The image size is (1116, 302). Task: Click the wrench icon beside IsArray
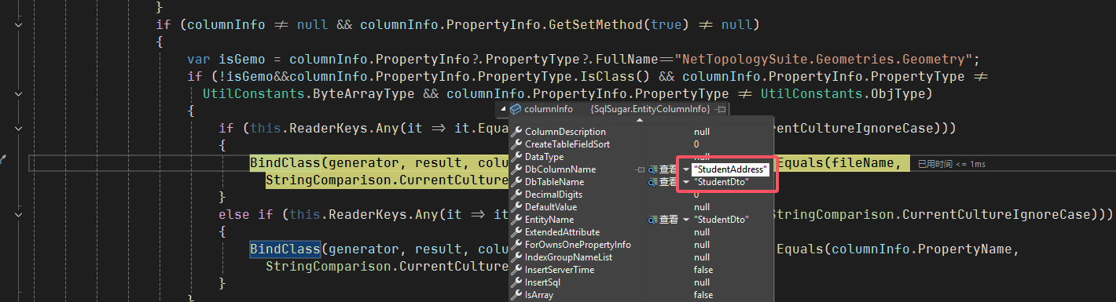[517, 295]
